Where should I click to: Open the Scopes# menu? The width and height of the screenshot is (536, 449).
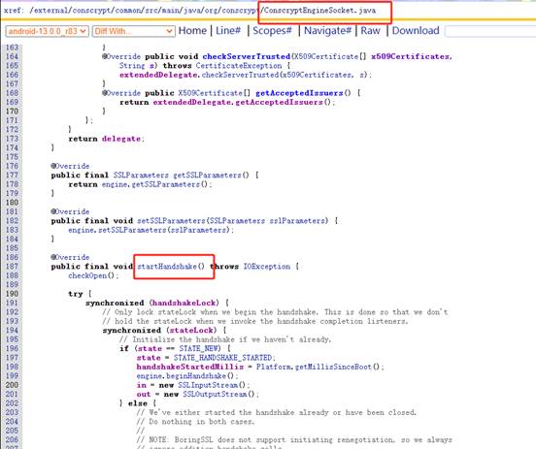click(x=272, y=31)
